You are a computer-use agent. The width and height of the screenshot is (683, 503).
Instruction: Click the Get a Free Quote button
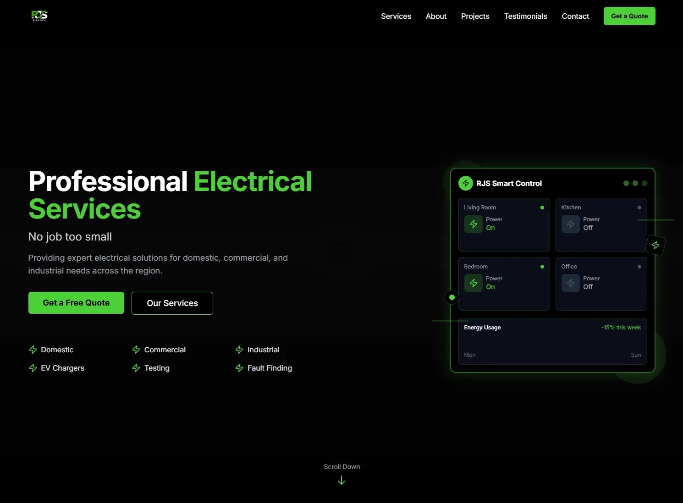(x=76, y=303)
